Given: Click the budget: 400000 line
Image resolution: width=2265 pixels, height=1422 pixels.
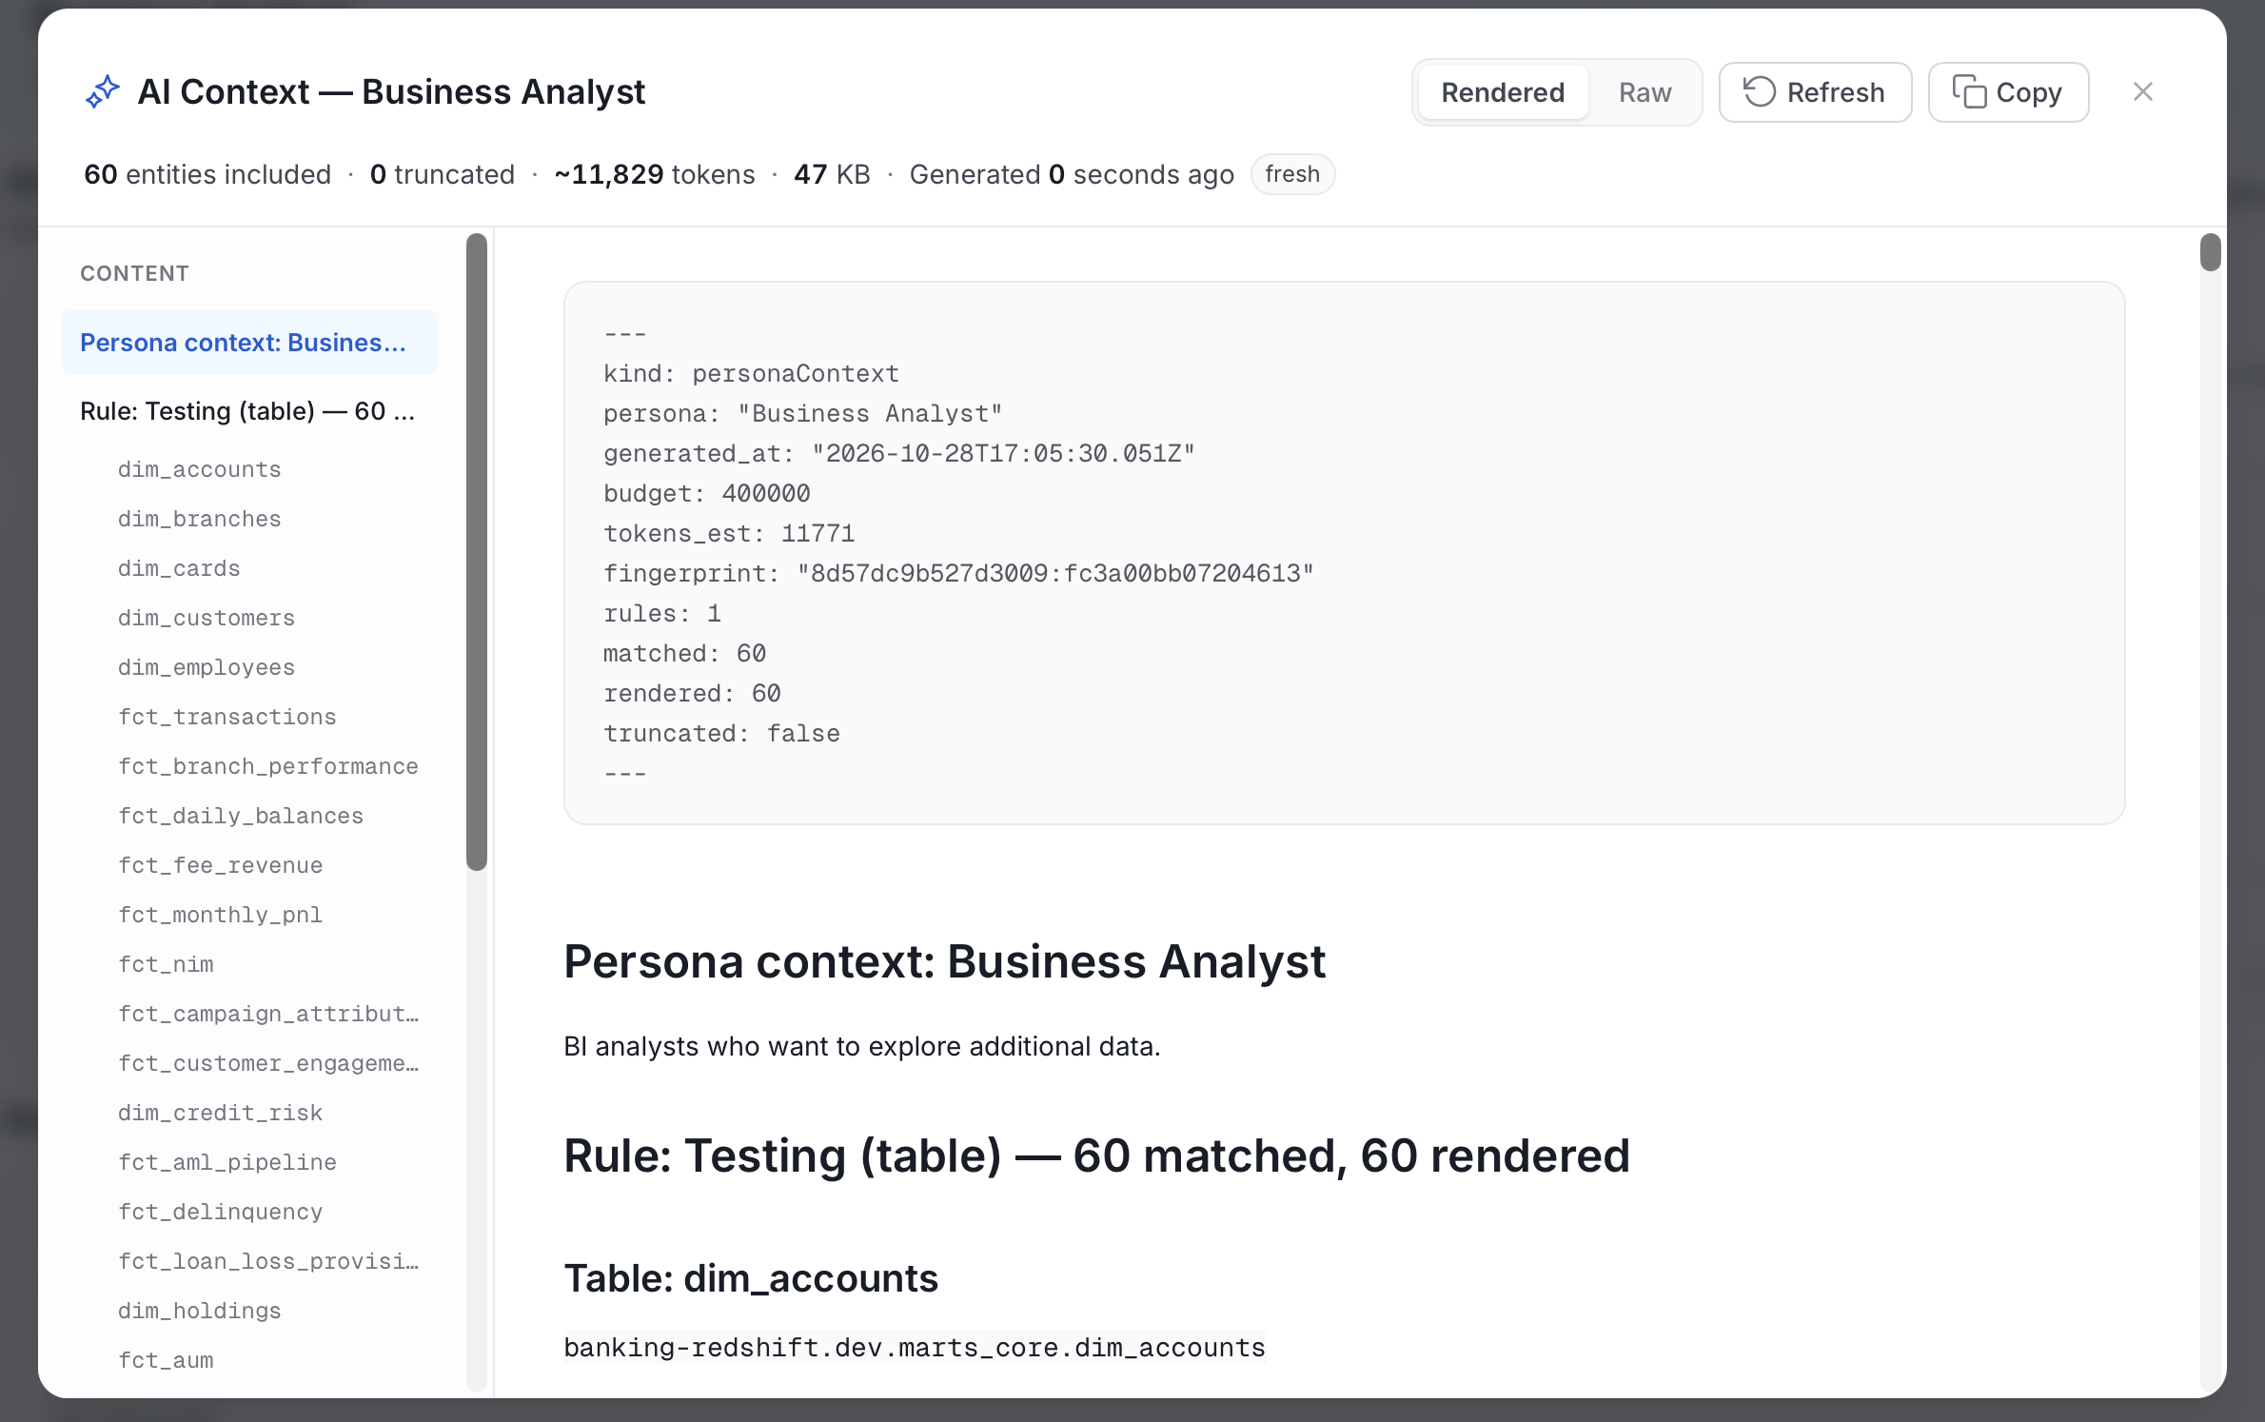Looking at the screenshot, I should tap(706, 493).
